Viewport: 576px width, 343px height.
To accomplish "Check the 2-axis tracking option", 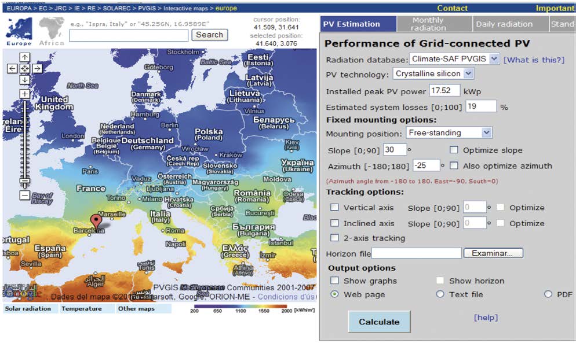I will [334, 238].
